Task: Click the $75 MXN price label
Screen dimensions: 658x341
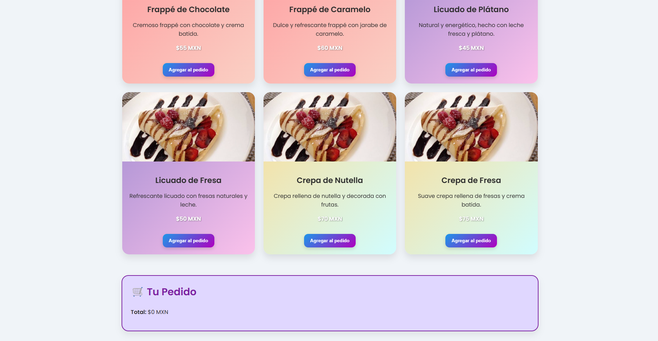Action: pyautogui.click(x=471, y=219)
